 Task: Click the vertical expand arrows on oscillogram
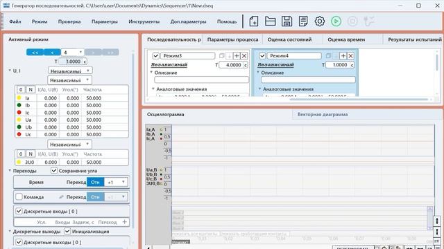click(x=437, y=221)
